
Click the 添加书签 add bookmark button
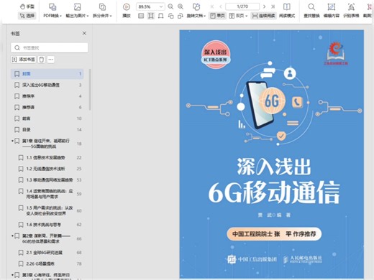click(x=24, y=60)
